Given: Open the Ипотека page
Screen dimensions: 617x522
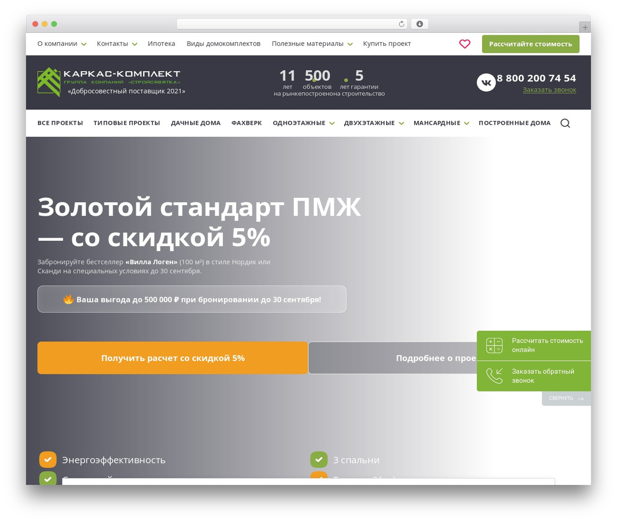Looking at the screenshot, I should click(161, 44).
